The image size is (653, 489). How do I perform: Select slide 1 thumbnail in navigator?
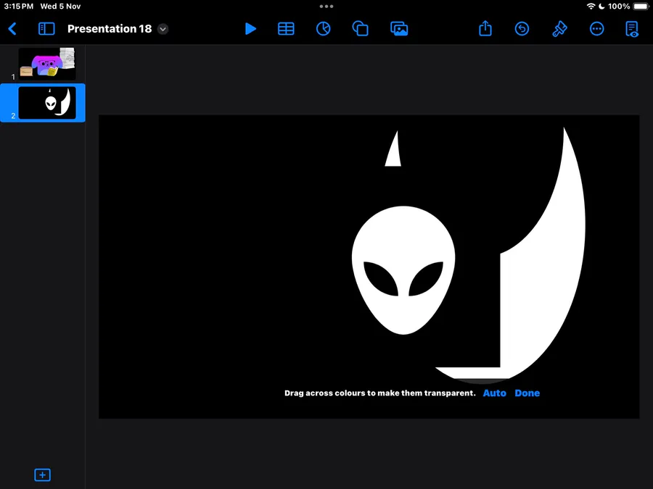(47, 64)
